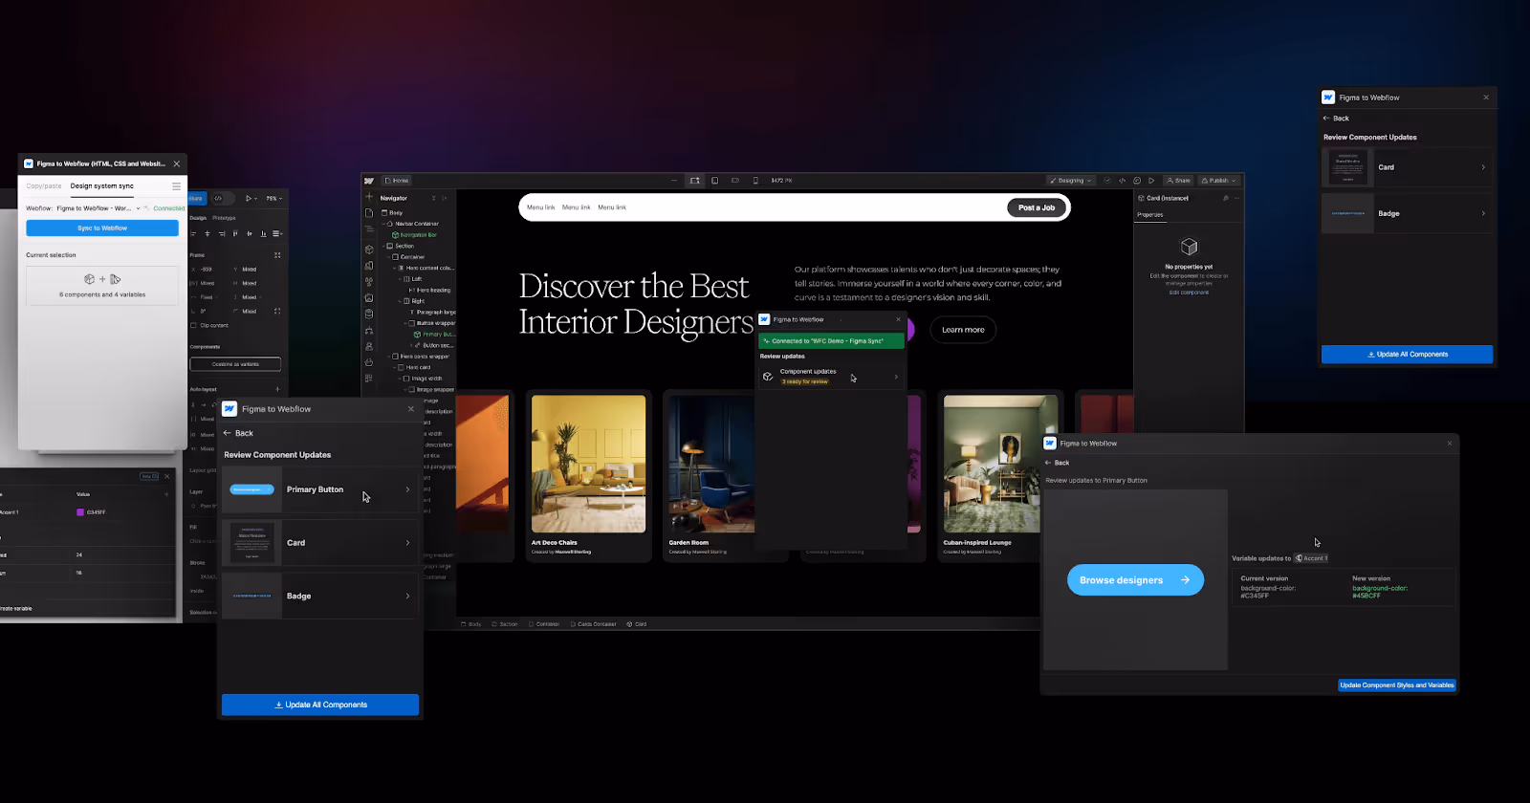Click the component icon in Component updates row
The image size is (1530, 803).
pyautogui.click(x=768, y=377)
